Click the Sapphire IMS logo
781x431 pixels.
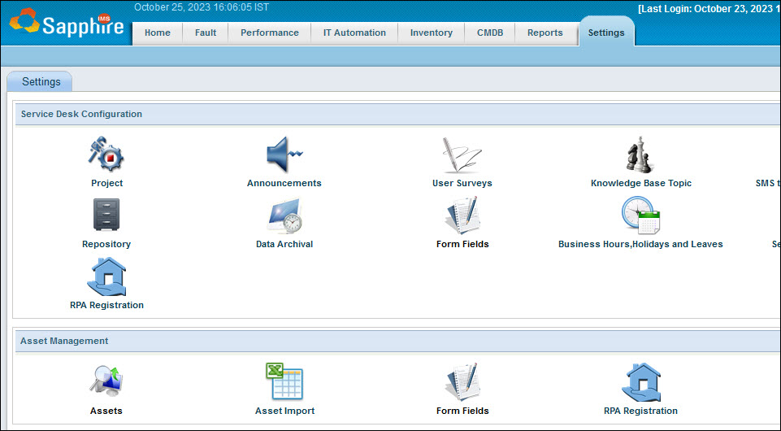(67, 24)
